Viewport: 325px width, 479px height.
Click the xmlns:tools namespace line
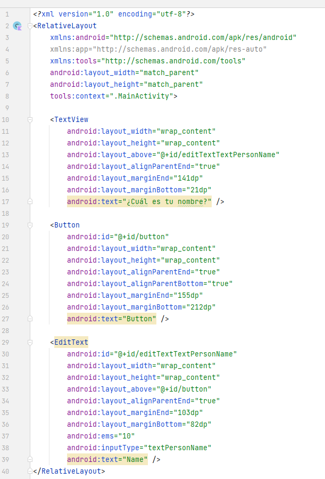pyautogui.click(x=147, y=61)
